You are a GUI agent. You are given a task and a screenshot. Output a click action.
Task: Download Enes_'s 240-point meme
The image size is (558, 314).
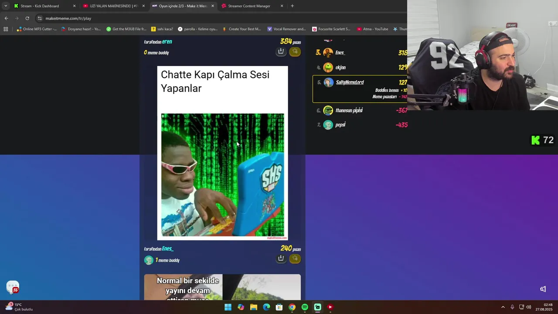click(x=281, y=258)
